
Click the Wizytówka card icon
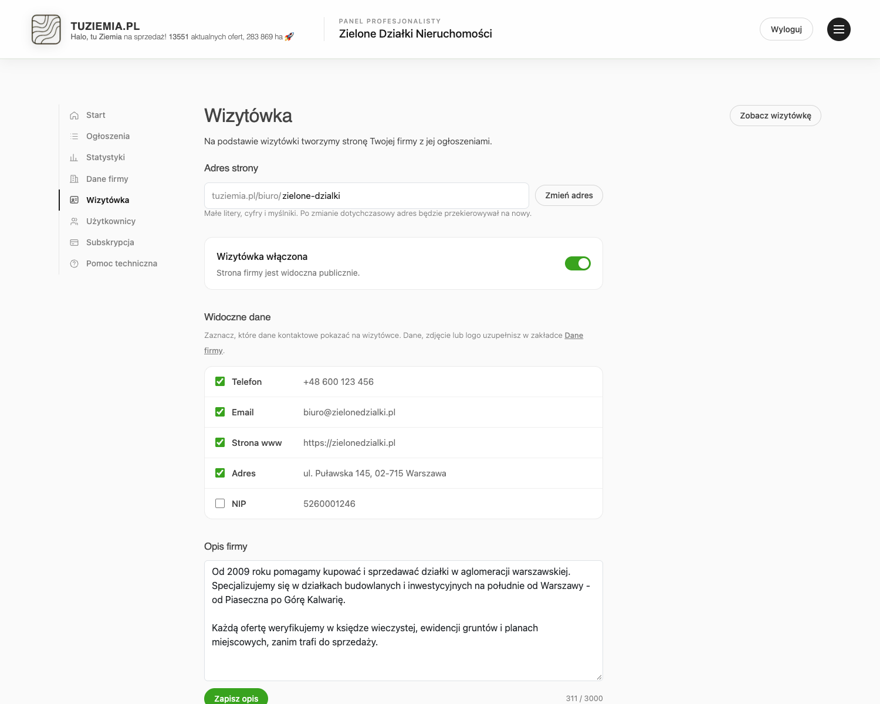point(74,200)
